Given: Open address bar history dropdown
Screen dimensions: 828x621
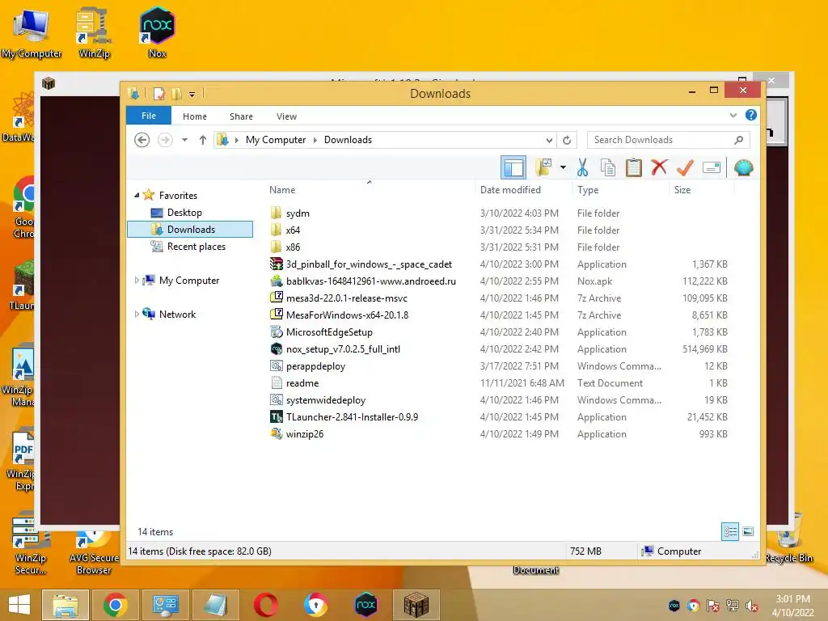Looking at the screenshot, I should [549, 141].
